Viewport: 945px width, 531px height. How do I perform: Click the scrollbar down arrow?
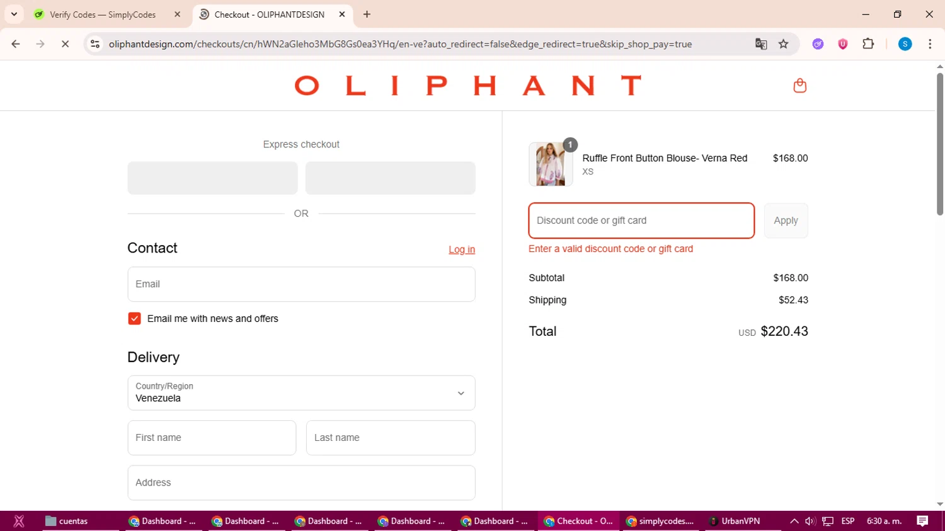939,504
